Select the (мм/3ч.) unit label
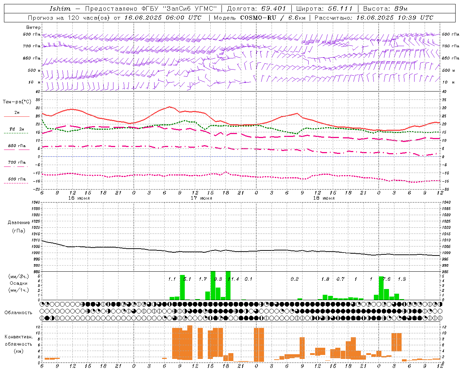This screenshot has height=369, width=461. [19, 276]
